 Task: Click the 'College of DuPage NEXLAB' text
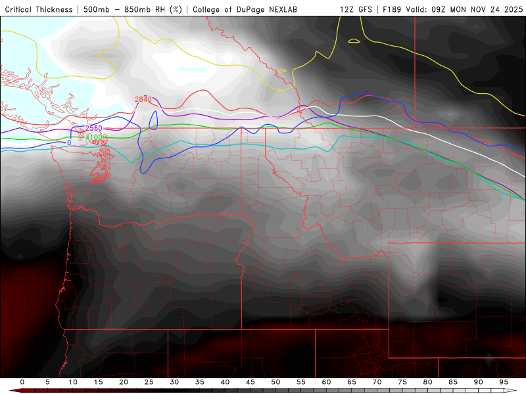pos(245,10)
